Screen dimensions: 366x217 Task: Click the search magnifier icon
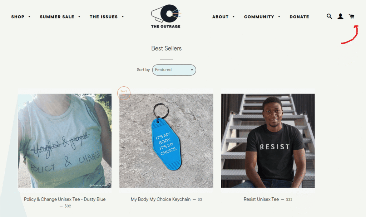(x=329, y=16)
